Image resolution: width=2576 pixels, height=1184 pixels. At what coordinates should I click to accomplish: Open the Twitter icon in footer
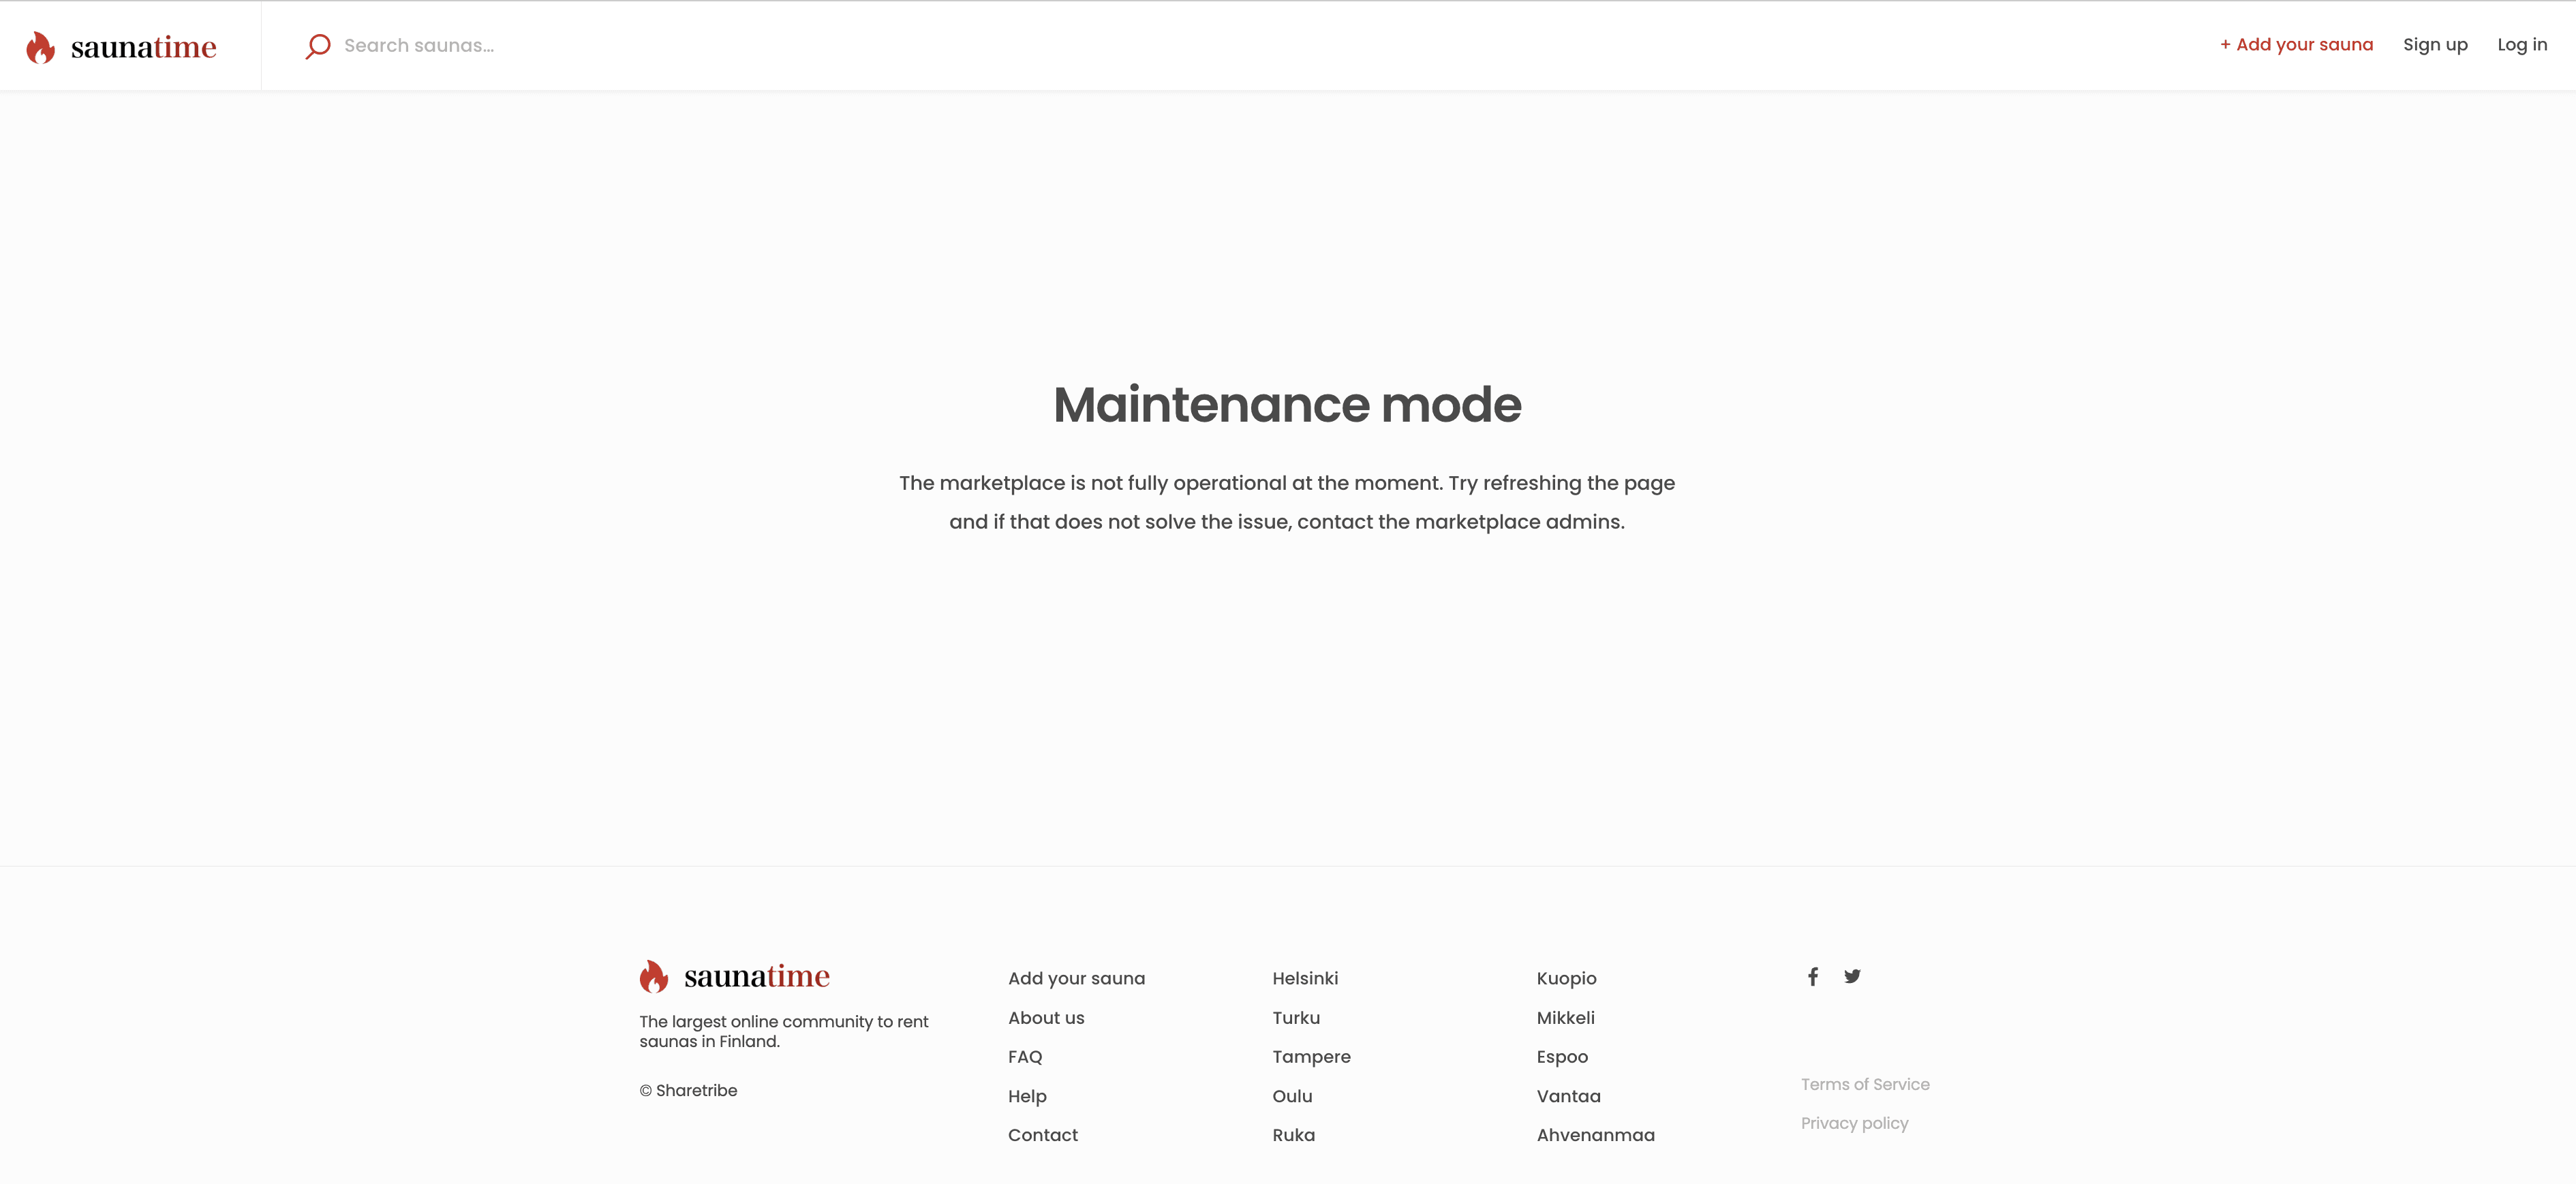point(1852,976)
